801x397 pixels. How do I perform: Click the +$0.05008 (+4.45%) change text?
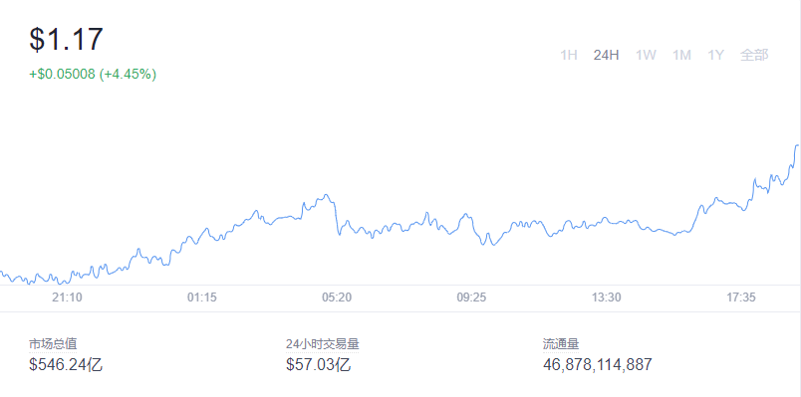[93, 74]
